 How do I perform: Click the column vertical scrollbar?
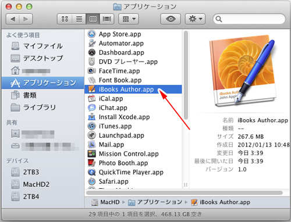point(186,75)
